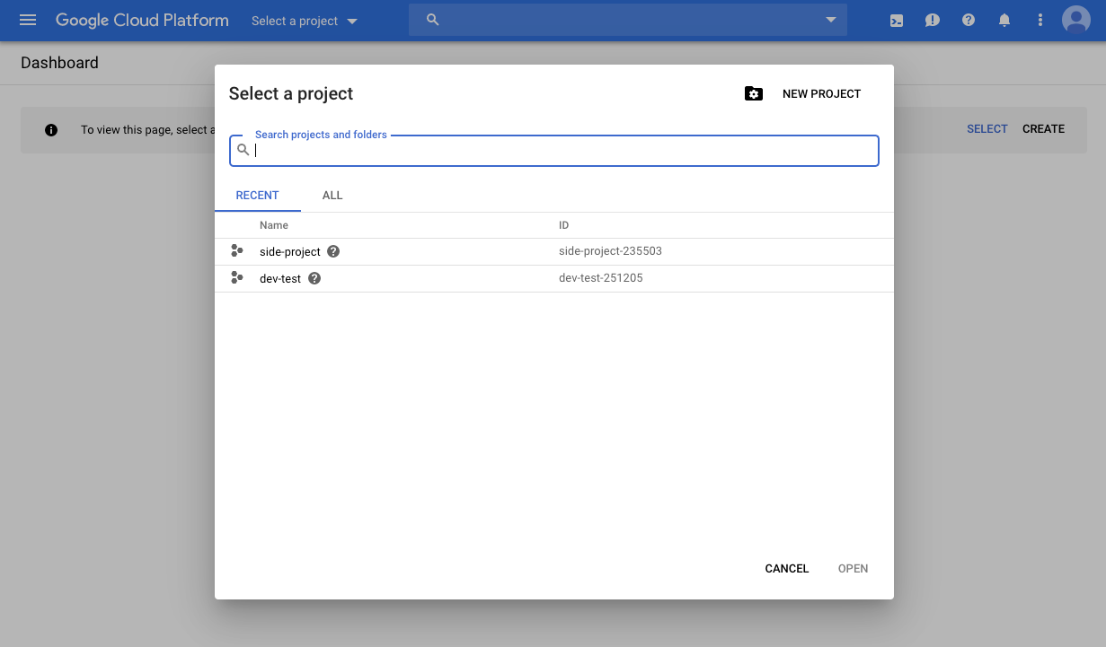Click the Dashboard page heading
This screenshot has width=1106, height=647.
click(59, 63)
